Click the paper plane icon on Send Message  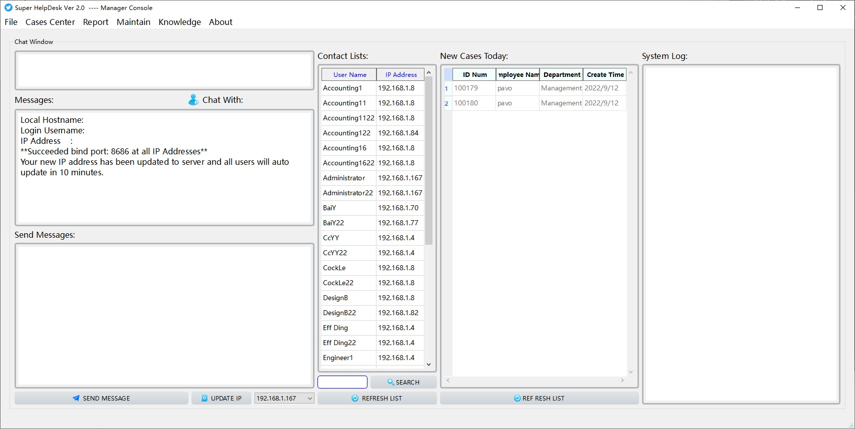coord(76,398)
